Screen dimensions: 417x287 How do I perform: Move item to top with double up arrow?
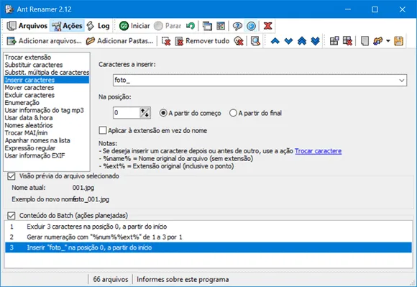[302, 41]
